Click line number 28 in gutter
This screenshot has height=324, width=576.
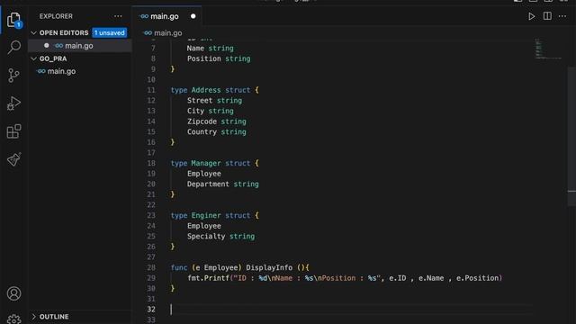[x=151, y=267]
